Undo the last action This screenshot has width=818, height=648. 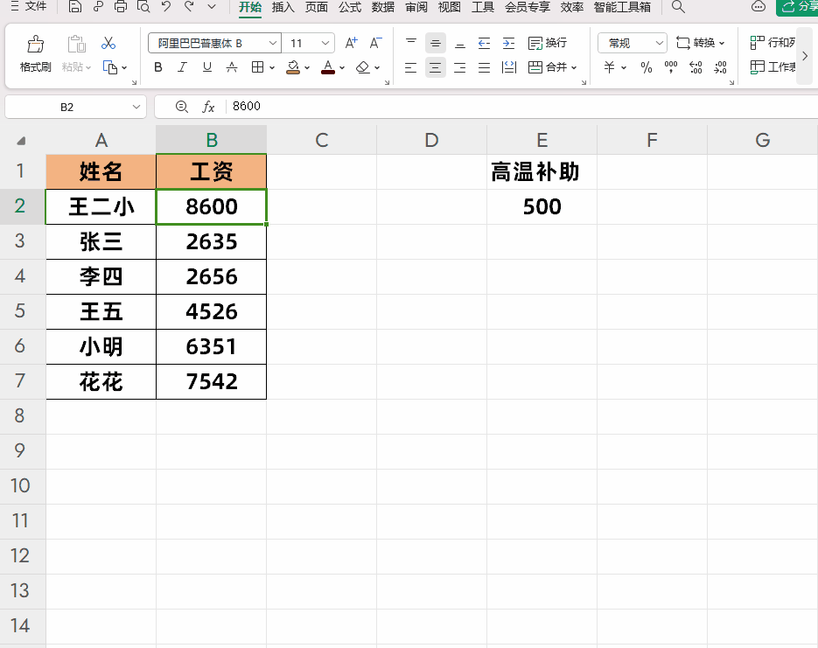(x=166, y=7)
